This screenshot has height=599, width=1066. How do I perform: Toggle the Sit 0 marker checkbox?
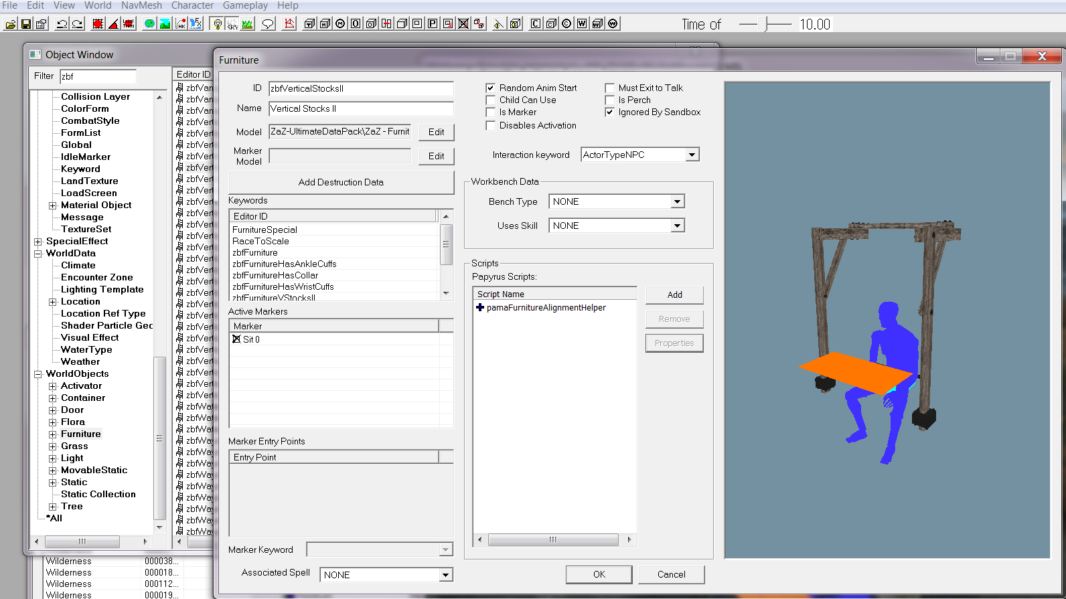[x=236, y=339]
